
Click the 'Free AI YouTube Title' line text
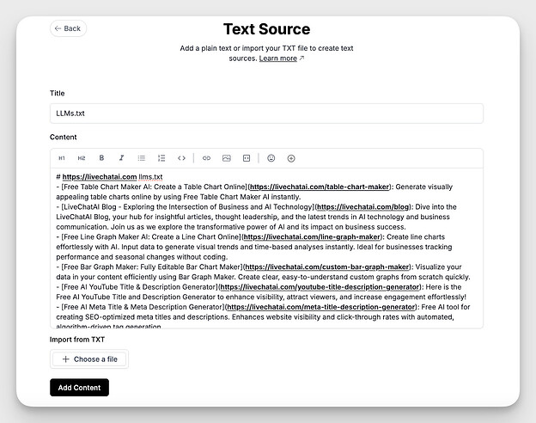[97, 287]
